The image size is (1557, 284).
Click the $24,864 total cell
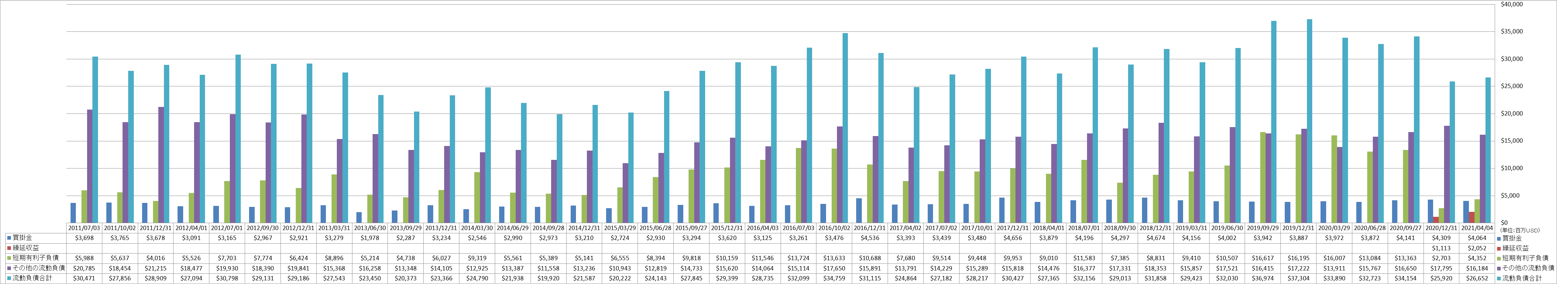point(906,279)
